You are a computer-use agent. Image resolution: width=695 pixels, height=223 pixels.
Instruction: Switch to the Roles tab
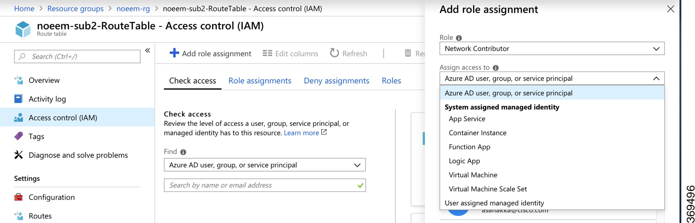click(x=391, y=81)
